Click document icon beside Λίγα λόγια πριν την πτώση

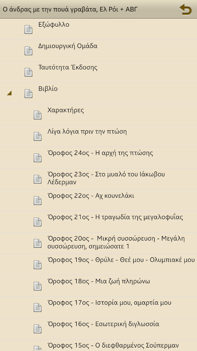37,136
